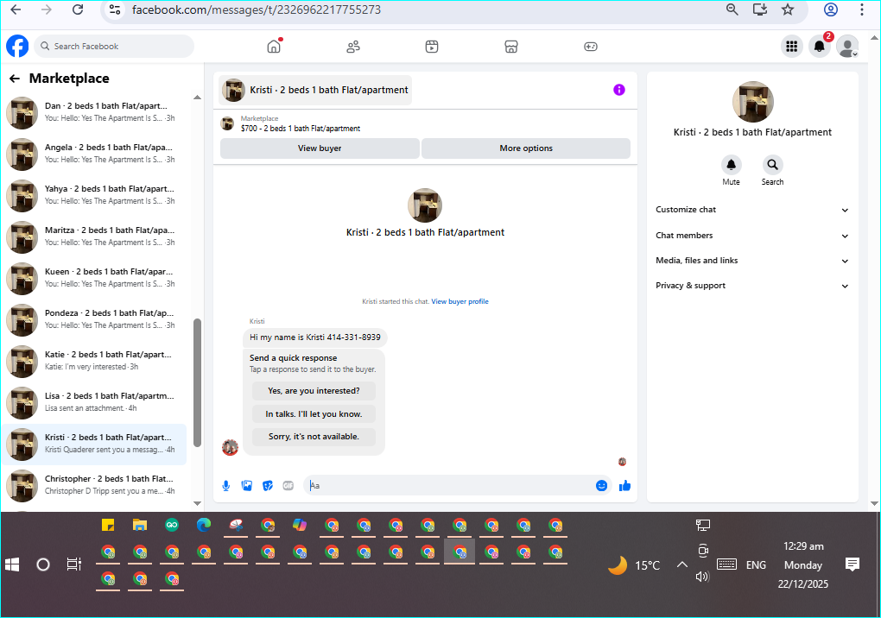
Task: Expand Privacy & support section
Action: [751, 286]
